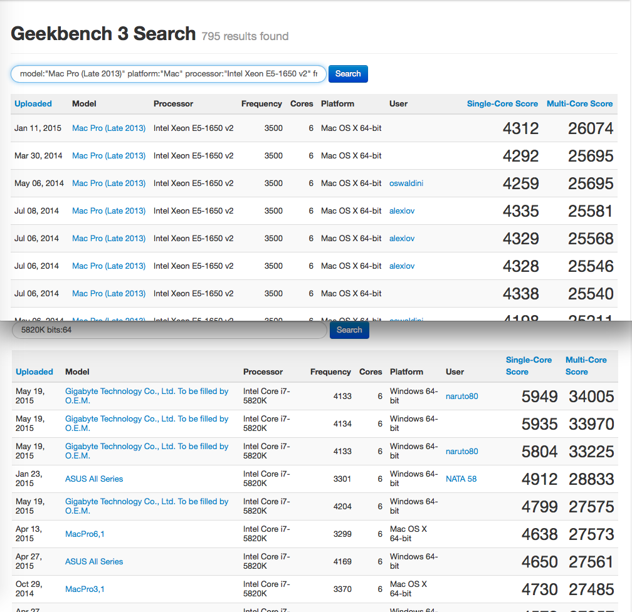Select the Apr 13, 2015 upload date
The image size is (632, 612).
[x=29, y=534]
